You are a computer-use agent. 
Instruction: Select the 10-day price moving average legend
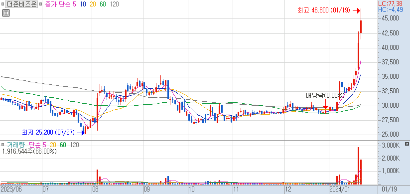coord(84,4)
